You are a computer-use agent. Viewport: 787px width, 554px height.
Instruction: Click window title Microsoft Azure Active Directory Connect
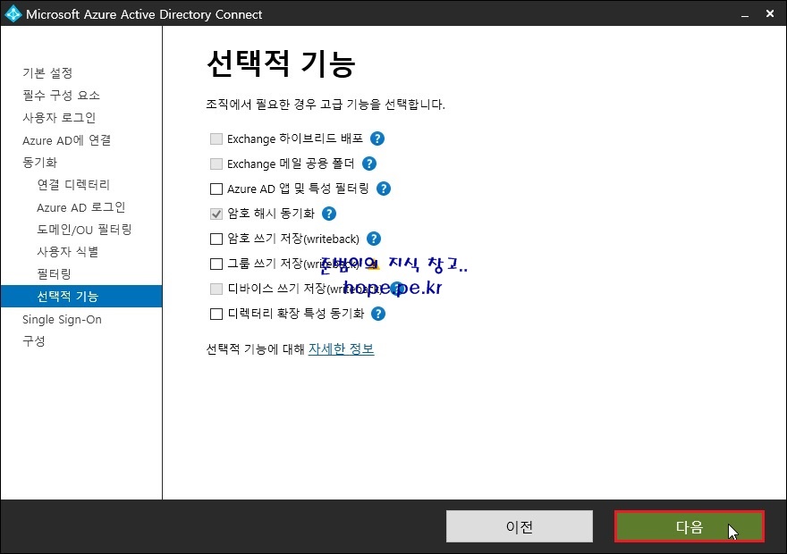click(x=144, y=14)
